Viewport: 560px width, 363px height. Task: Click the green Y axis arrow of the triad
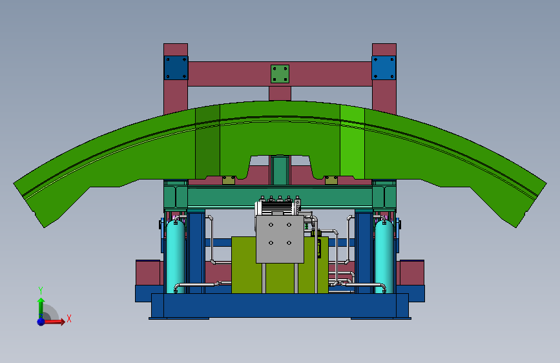click(41, 307)
